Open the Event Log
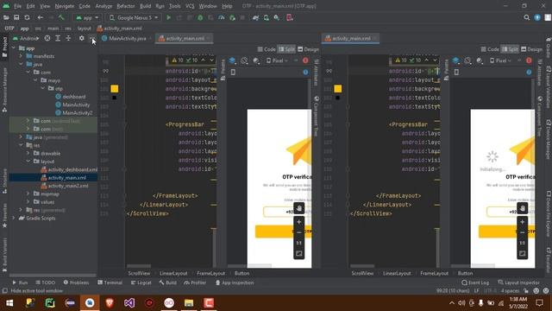552x311 pixels. [475, 282]
